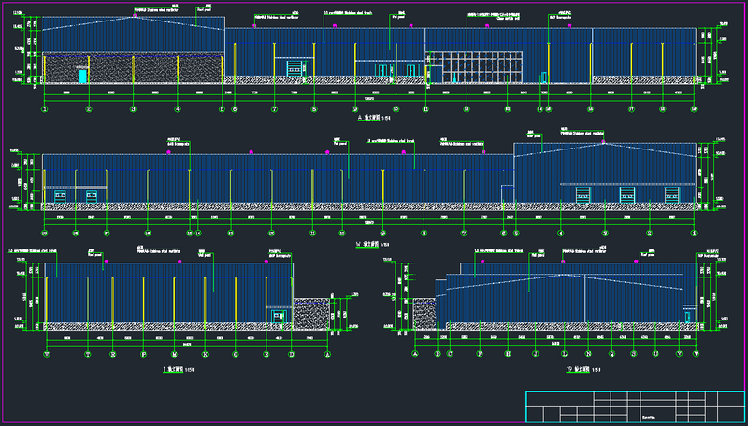This screenshot has height=426, width=748.
Task: Select grid bubble 1 in the top elevation
Action: click(x=44, y=109)
